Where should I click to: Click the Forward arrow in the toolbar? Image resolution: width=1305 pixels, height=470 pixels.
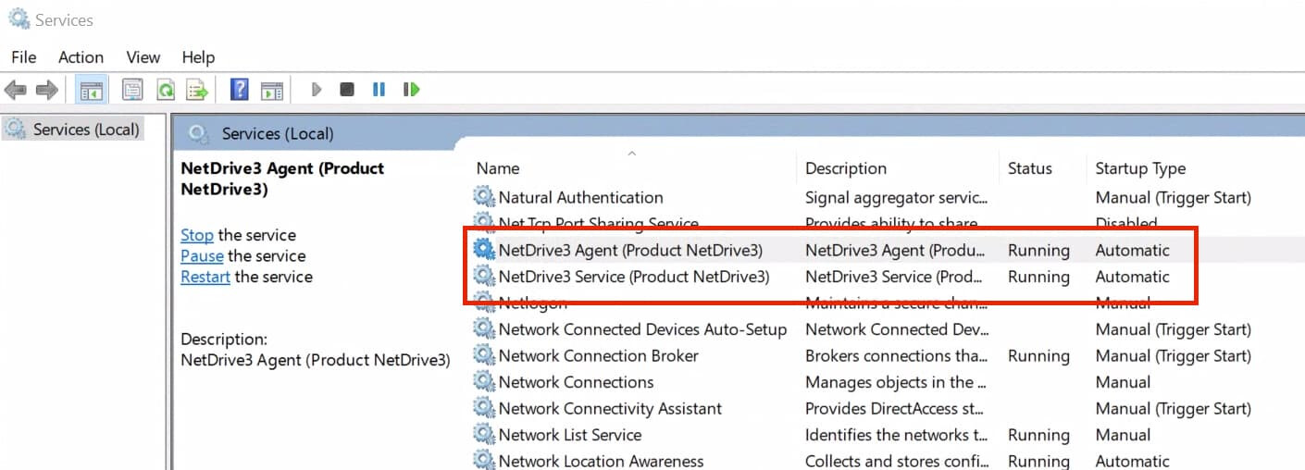coord(46,90)
